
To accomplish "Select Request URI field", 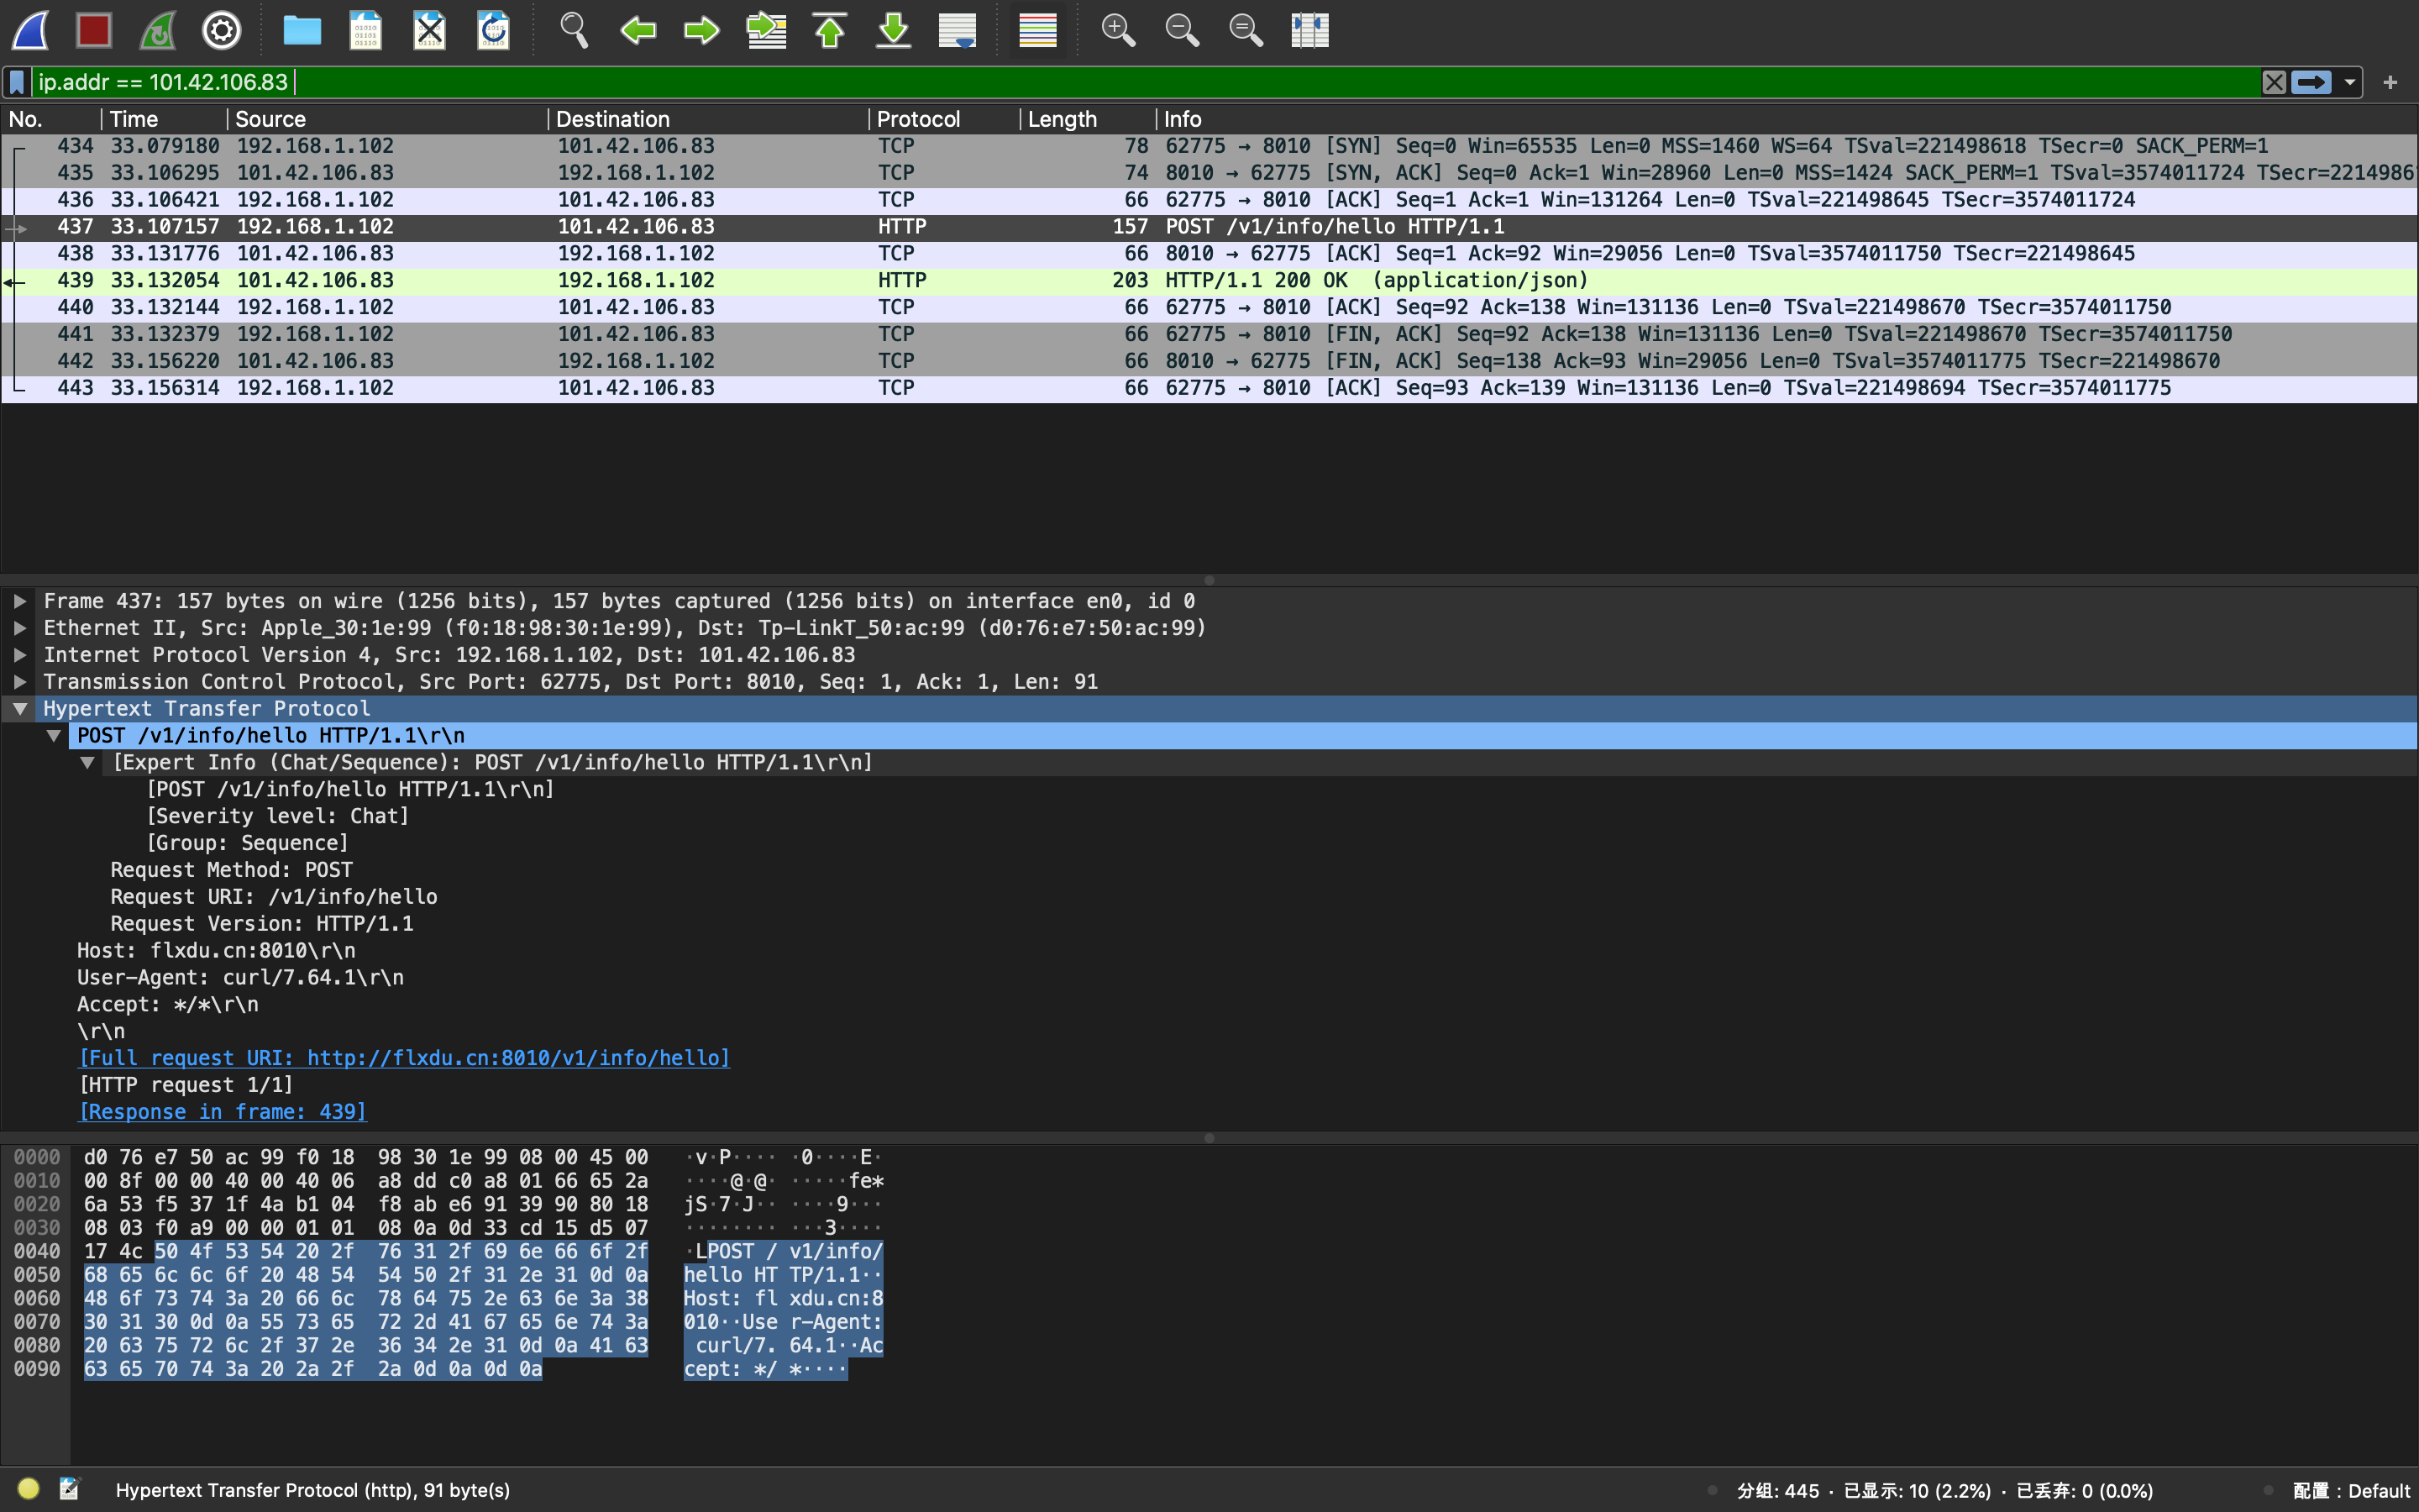I will click(274, 897).
